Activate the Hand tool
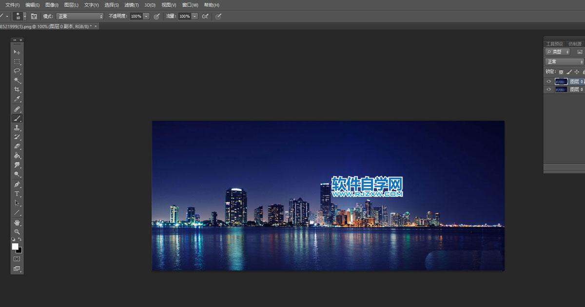Screen dimensions: 585x307 (x=17, y=223)
